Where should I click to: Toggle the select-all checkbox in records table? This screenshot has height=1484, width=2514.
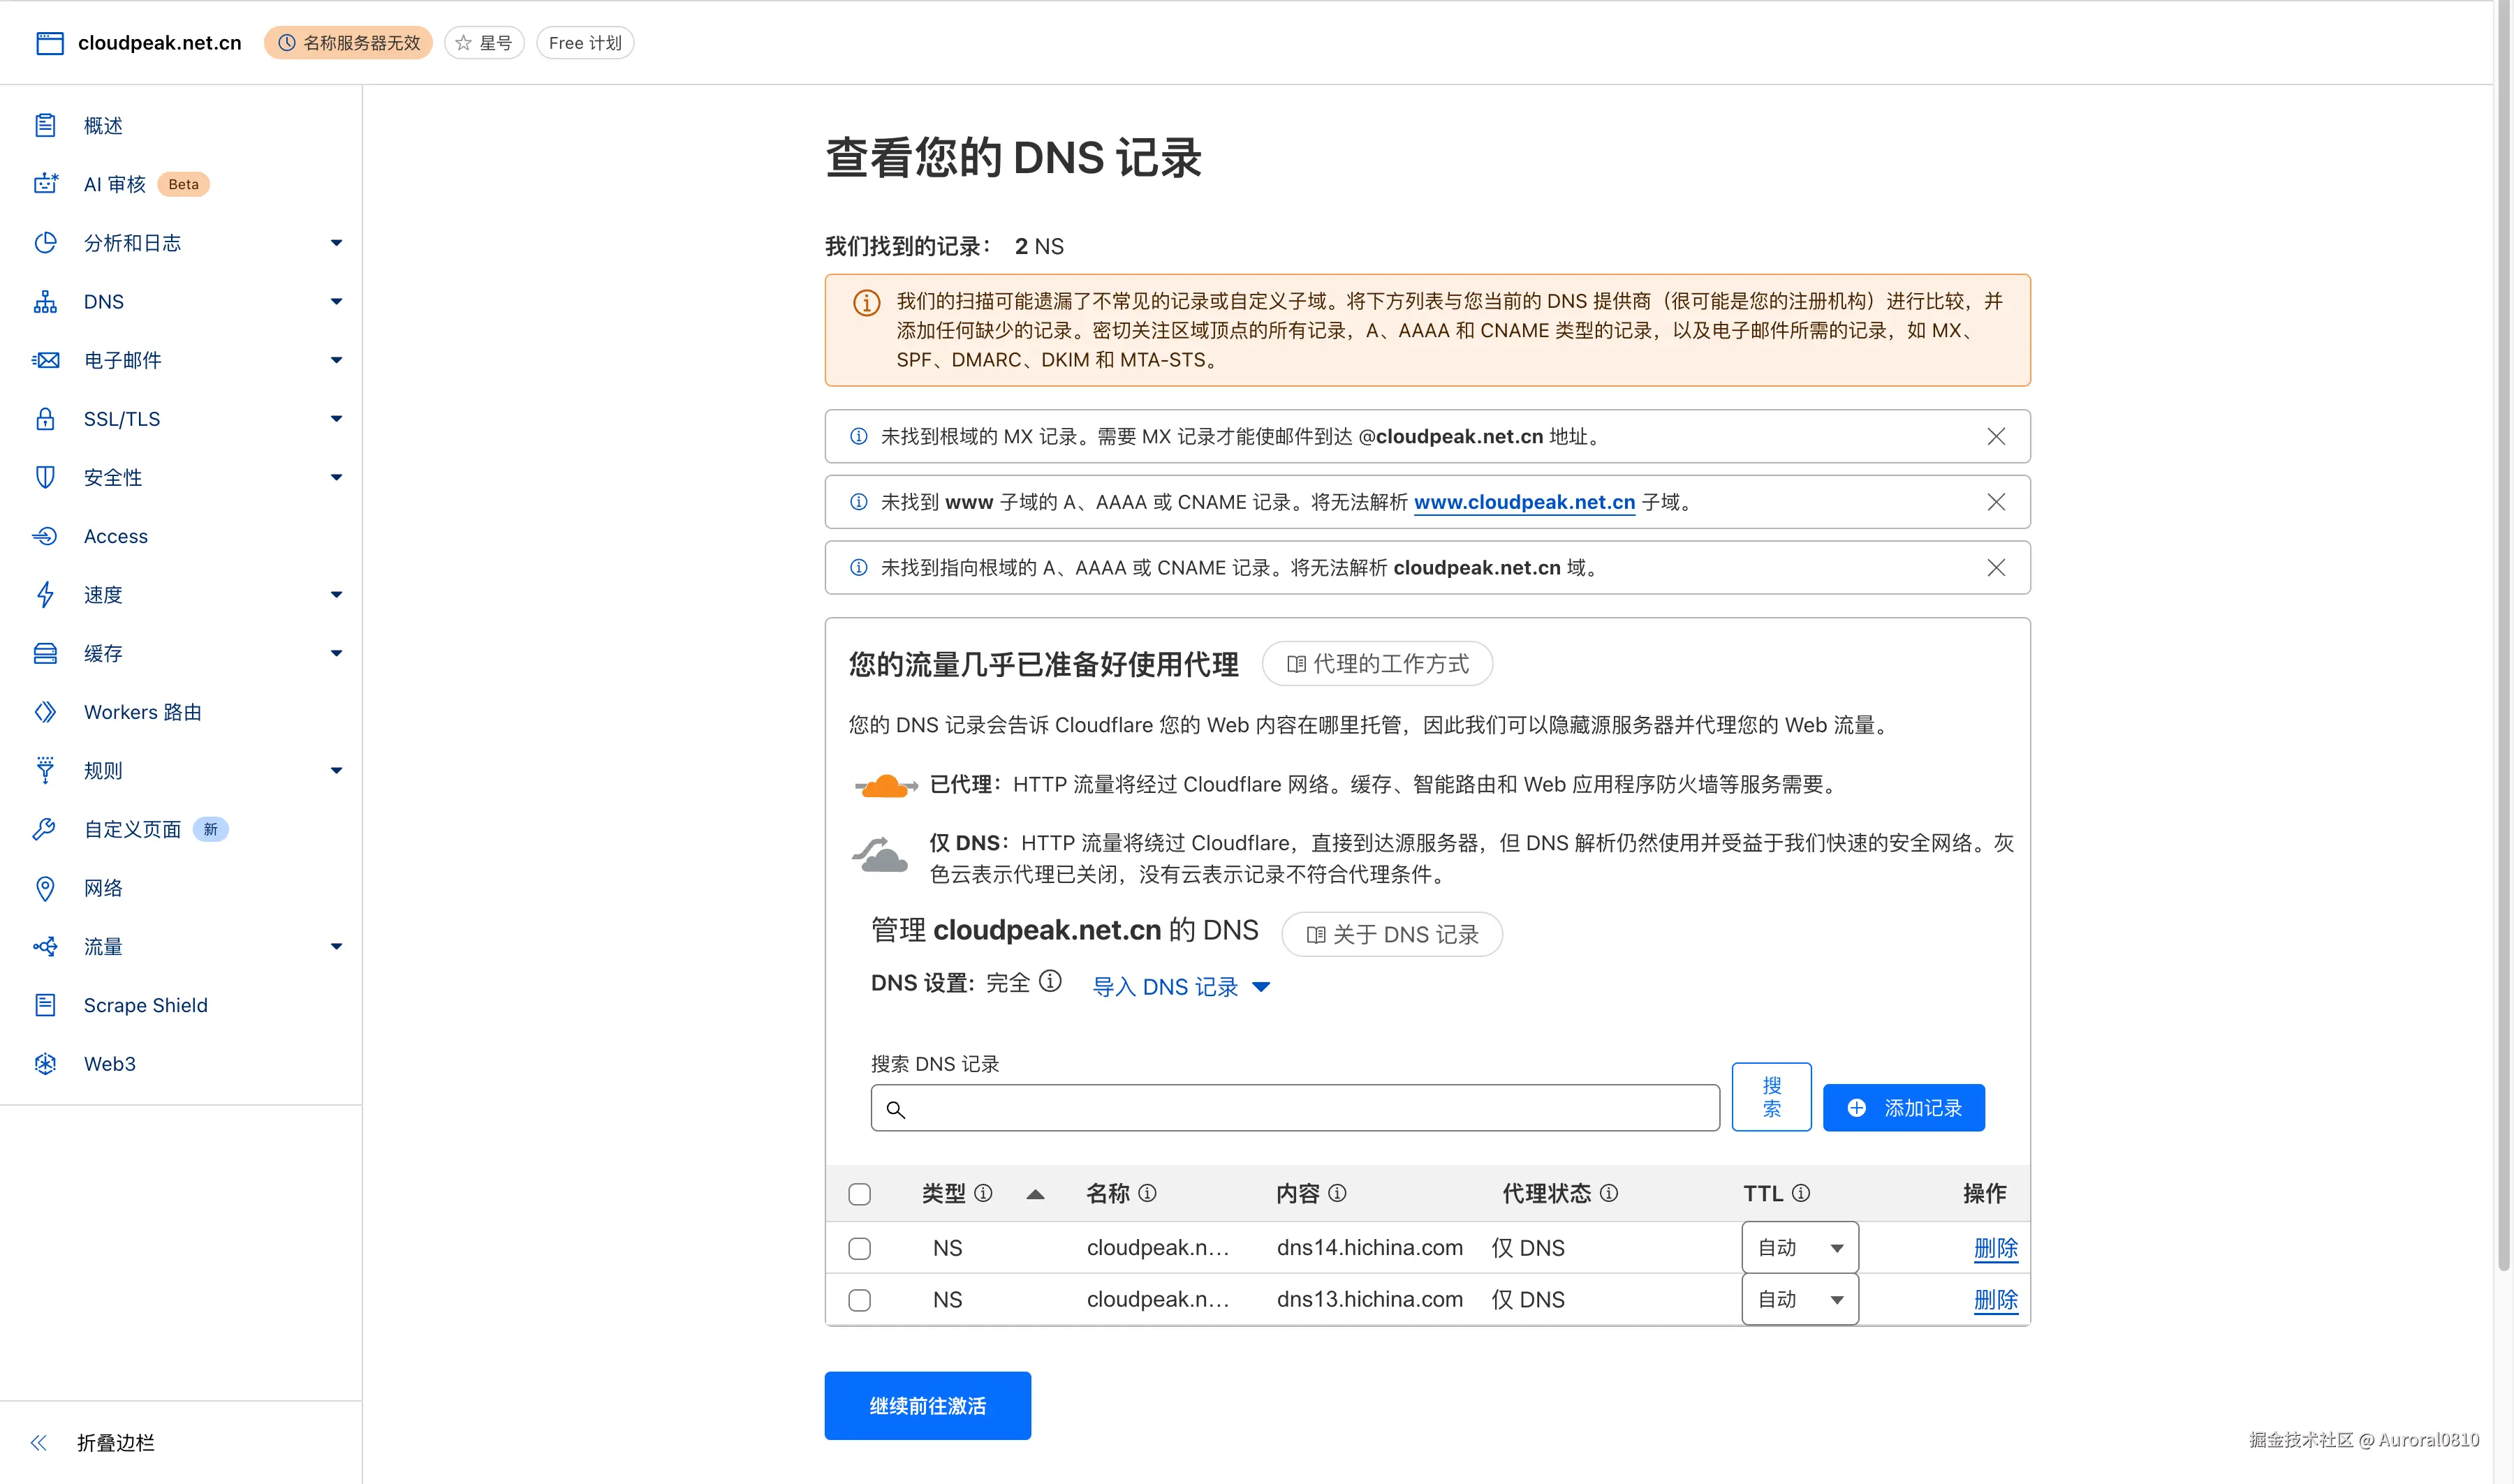tap(860, 1193)
